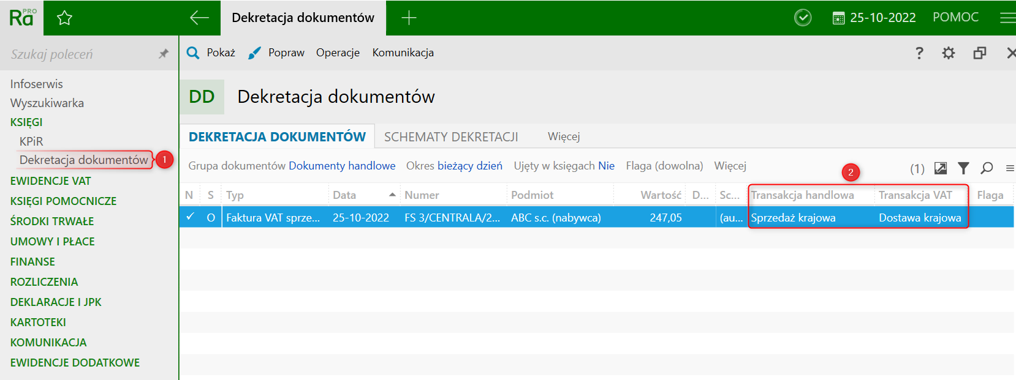Click the DD module badge
Viewport: 1016px width, 380px height.
pyautogui.click(x=202, y=97)
